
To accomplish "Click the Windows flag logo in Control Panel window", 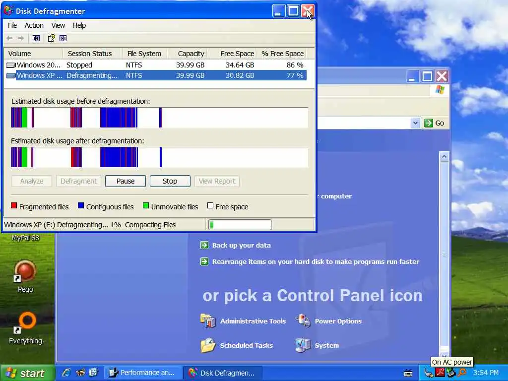I will pyautogui.click(x=440, y=90).
